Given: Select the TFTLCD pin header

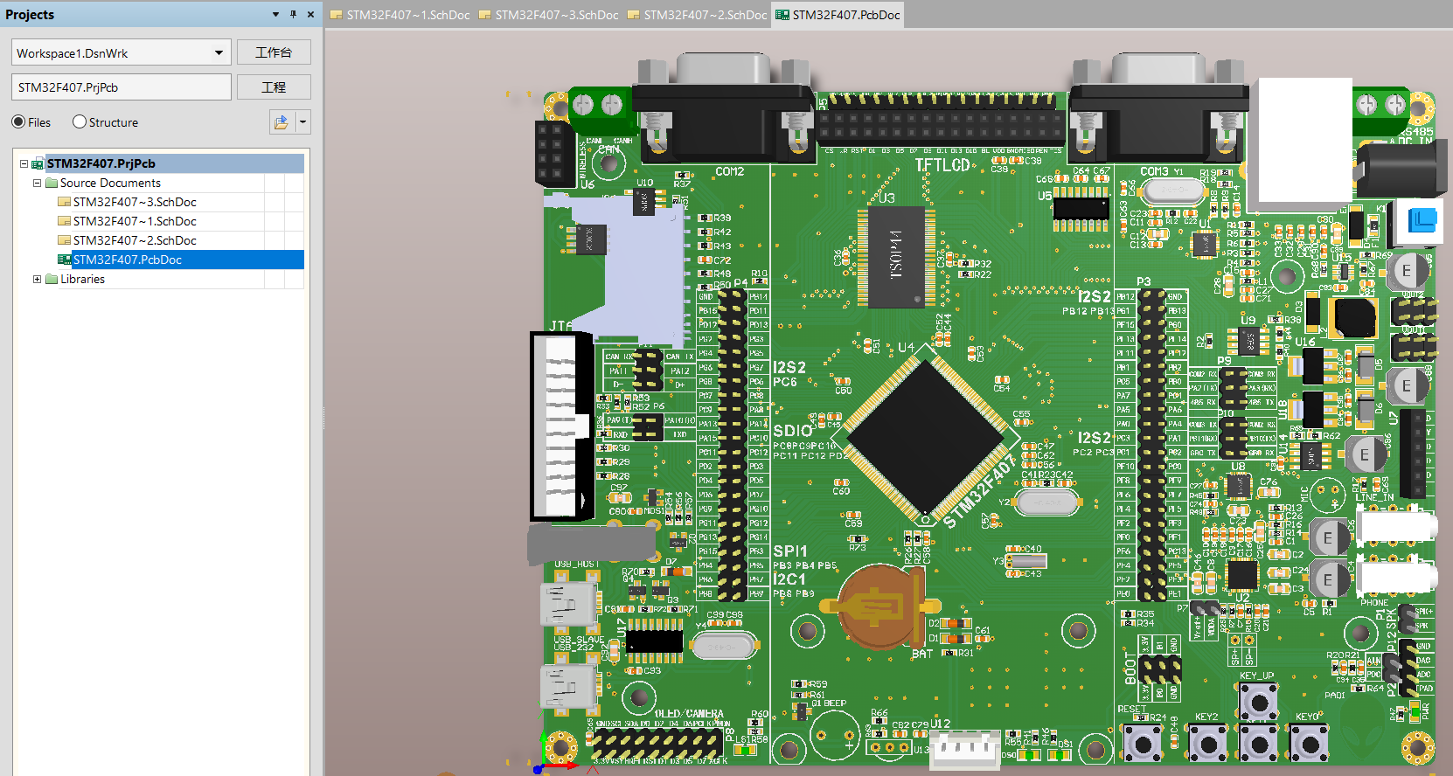Looking at the screenshot, I should click(942, 118).
